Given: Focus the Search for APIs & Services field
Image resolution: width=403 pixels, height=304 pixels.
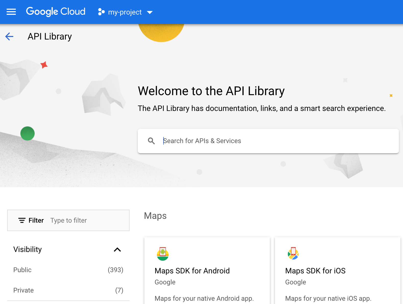Looking at the screenshot, I should tap(278, 141).
